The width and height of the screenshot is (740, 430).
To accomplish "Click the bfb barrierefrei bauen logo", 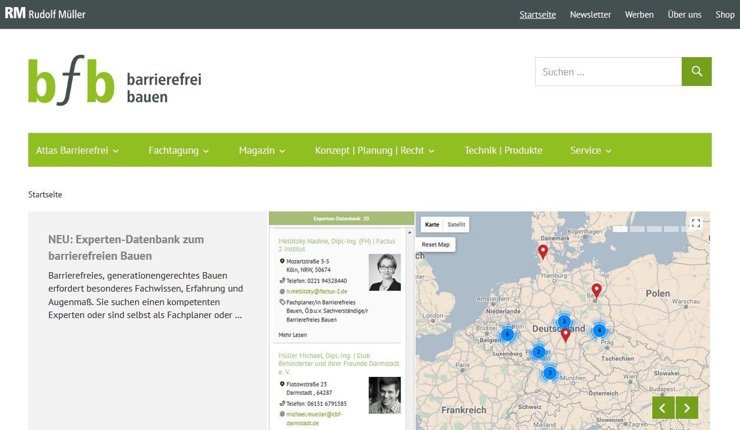I will [115, 80].
